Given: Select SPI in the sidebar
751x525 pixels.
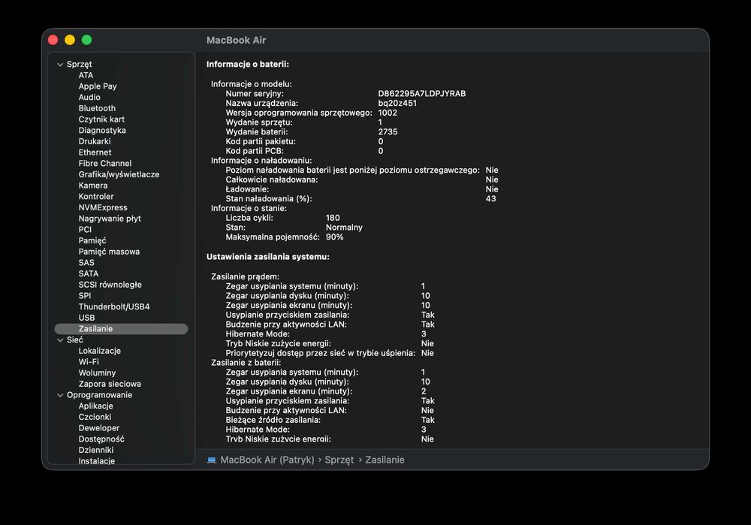Looking at the screenshot, I should coord(84,296).
